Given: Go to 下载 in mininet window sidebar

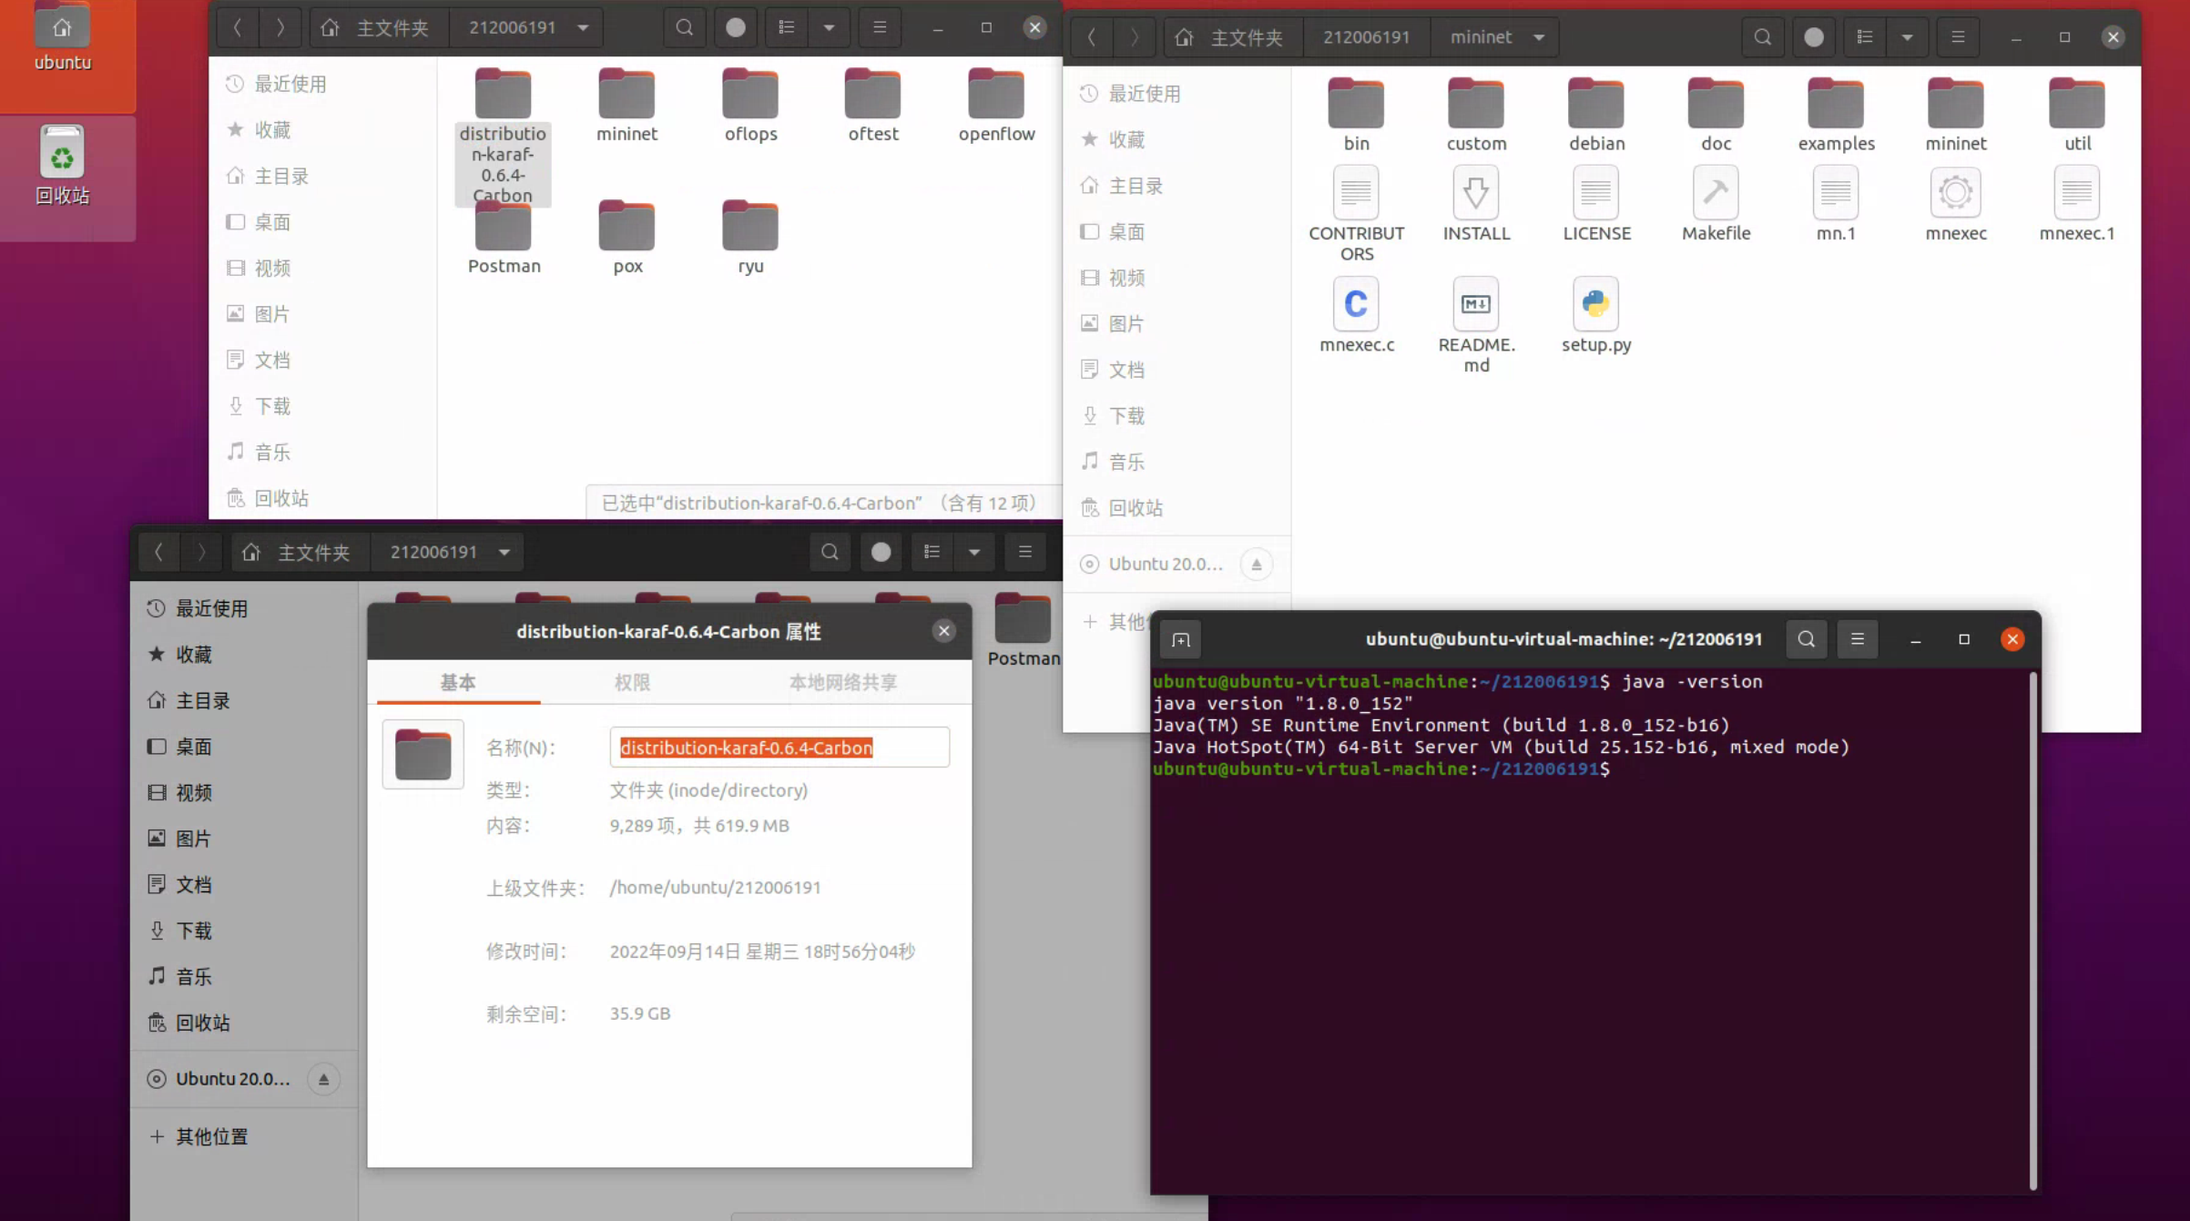Looking at the screenshot, I should 1126,416.
